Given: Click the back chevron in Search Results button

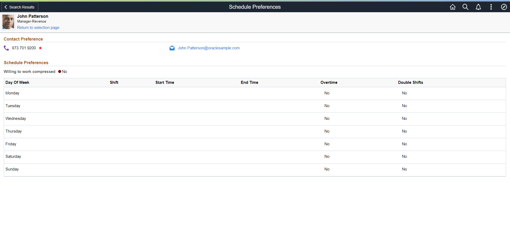Looking at the screenshot, I should pyautogui.click(x=6, y=7).
